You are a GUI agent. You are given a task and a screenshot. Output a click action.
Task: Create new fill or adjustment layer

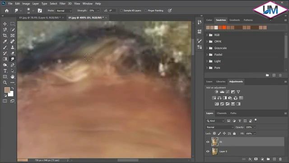262,159
